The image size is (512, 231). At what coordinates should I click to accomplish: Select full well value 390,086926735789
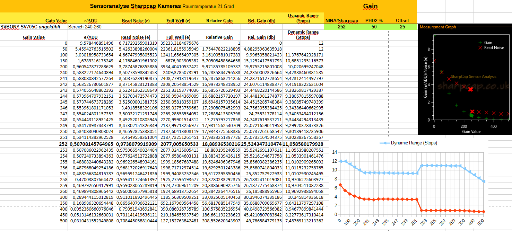179,209
